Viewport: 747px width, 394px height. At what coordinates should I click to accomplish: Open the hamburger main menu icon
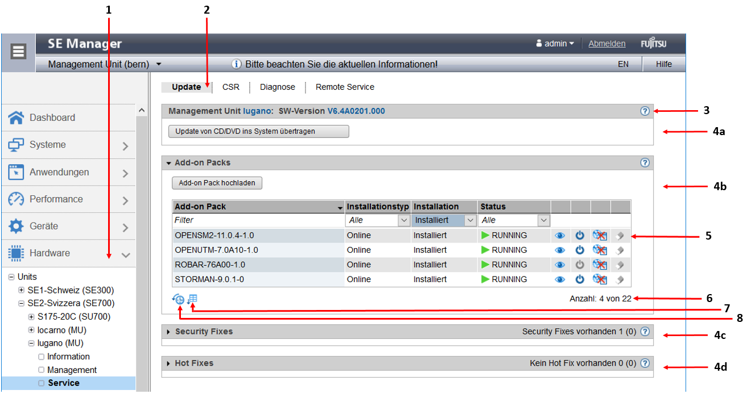point(18,52)
